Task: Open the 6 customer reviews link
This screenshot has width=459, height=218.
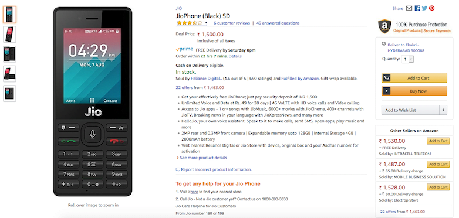Action: 231,23
